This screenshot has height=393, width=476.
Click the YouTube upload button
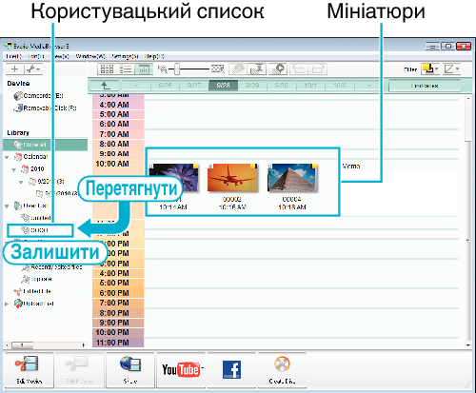pyautogui.click(x=182, y=370)
